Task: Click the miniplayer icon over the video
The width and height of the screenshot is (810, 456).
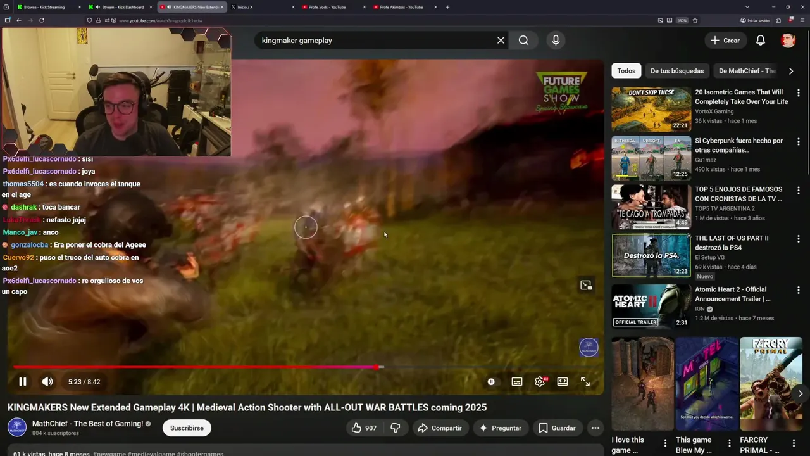Action: tap(586, 285)
